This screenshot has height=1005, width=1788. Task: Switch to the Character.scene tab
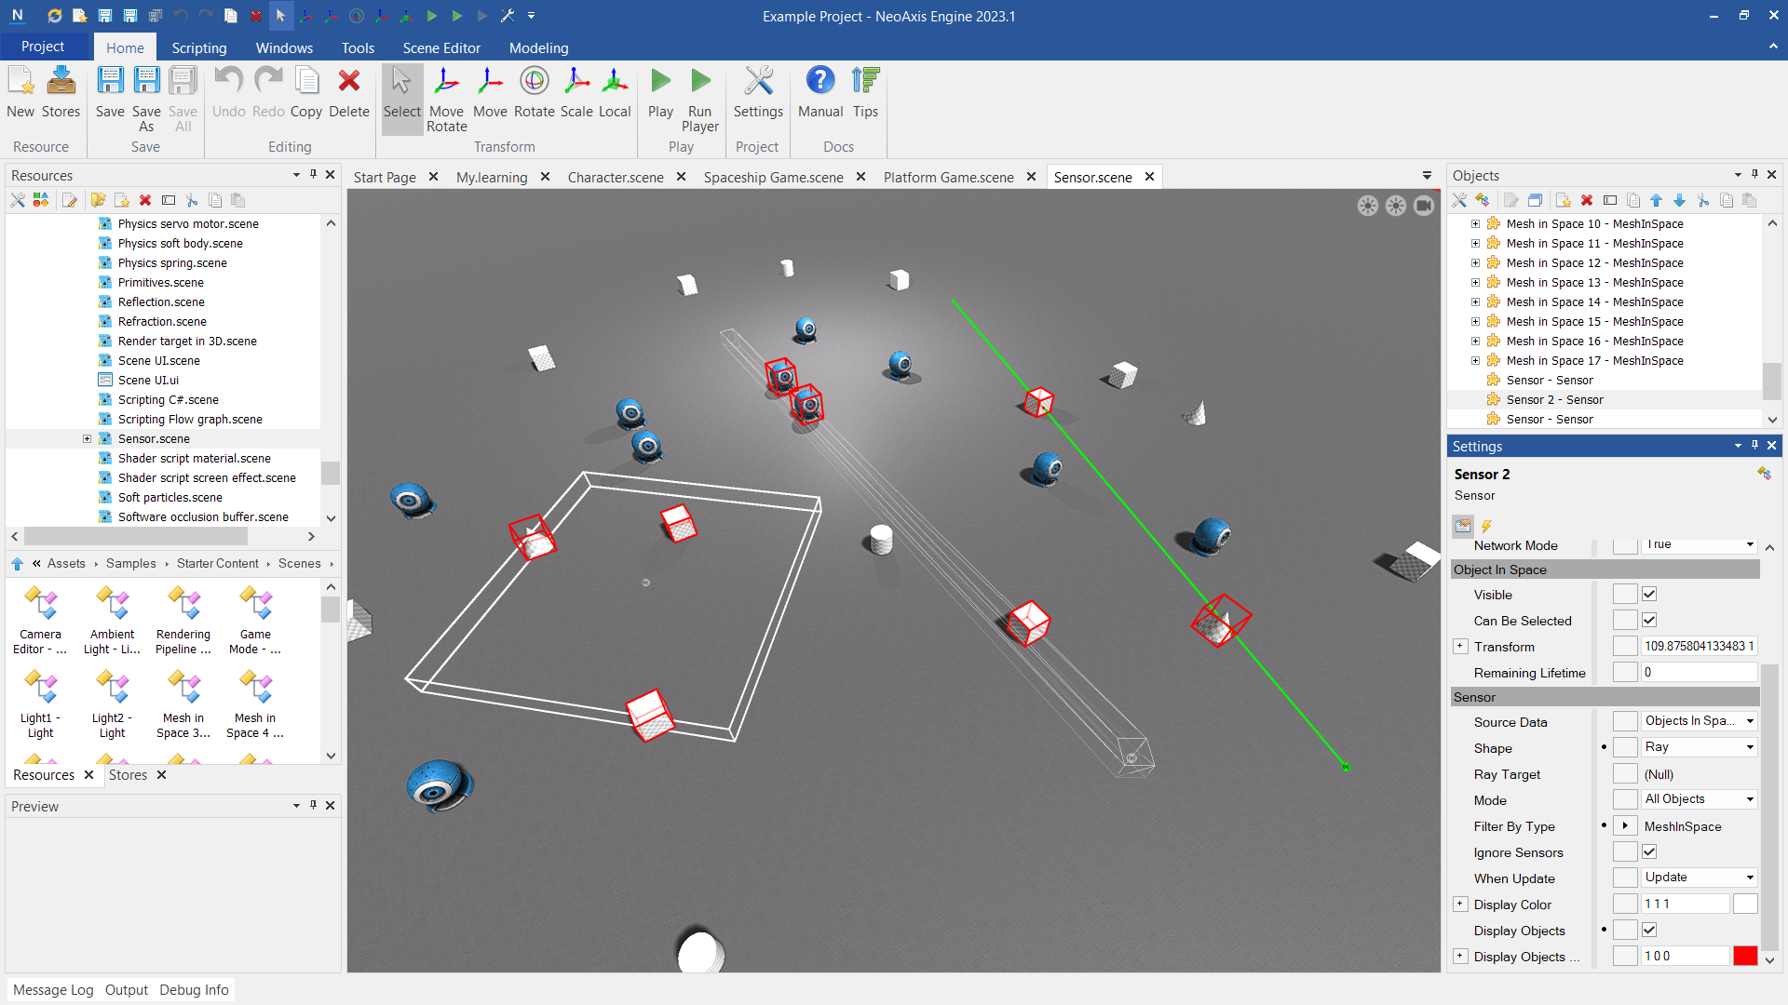[615, 177]
